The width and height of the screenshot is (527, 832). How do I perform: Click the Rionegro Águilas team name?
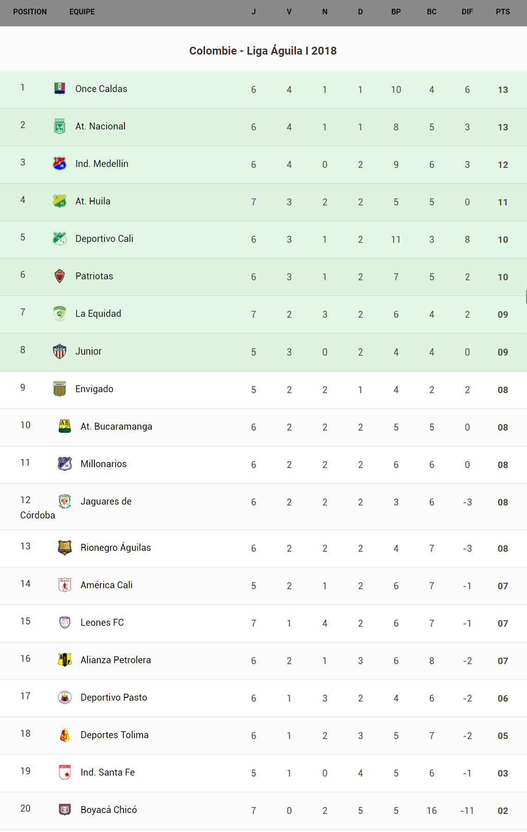click(x=116, y=548)
